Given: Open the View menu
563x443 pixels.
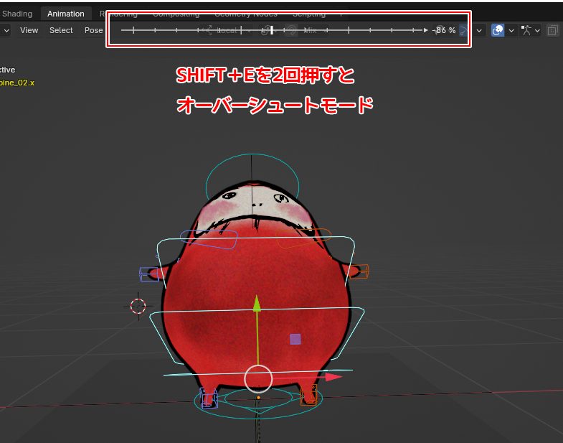Looking at the screenshot, I should 29,30.
